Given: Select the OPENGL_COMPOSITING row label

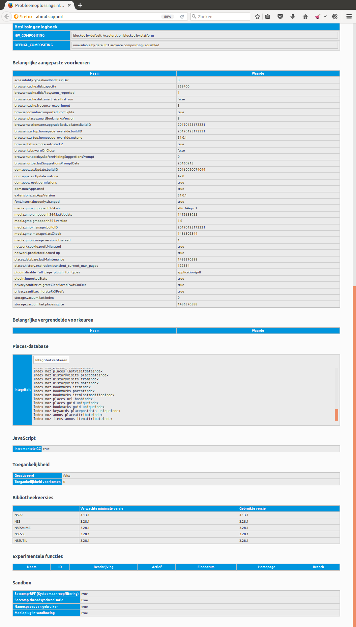Looking at the screenshot, I should coord(42,45).
